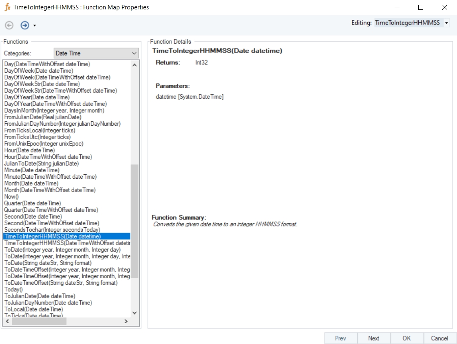Viewport: 457px width, 344px height.
Task: Select FromUnixEpoc(Integer unixEpoc) function
Action: pyautogui.click(x=44, y=144)
